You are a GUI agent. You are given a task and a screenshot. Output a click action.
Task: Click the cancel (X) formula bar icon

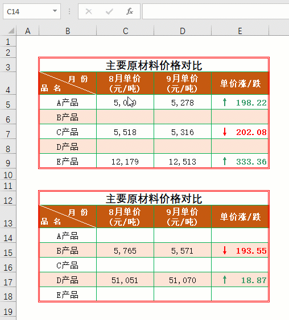coord(89,11)
